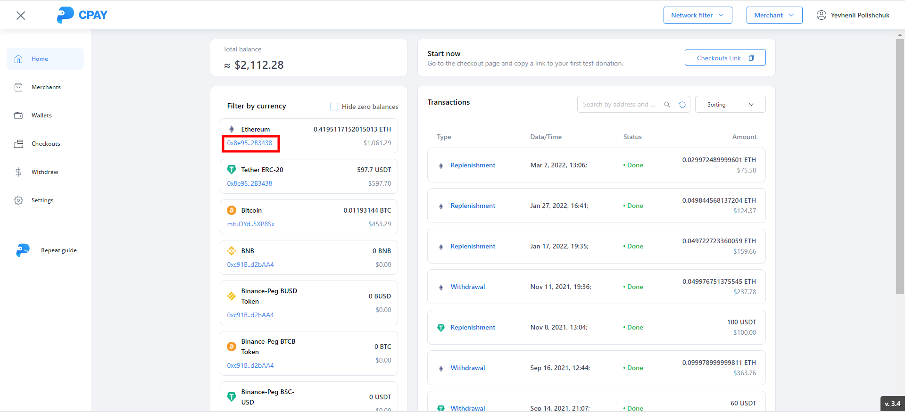Click the refresh icon beside transaction search
The height and width of the screenshot is (413, 905).
(x=682, y=105)
